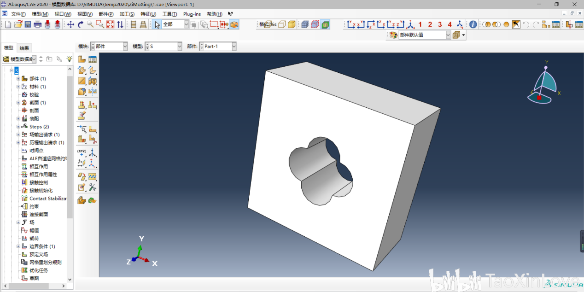
Task: Click the Auto-Fit View icon
Action: point(110,24)
